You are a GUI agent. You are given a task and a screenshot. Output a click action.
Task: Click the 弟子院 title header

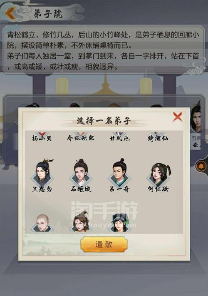click(48, 14)
